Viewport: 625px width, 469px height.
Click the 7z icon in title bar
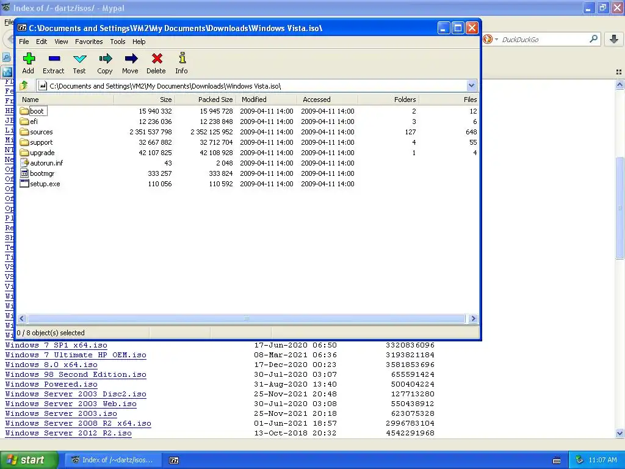click(22, 28)
